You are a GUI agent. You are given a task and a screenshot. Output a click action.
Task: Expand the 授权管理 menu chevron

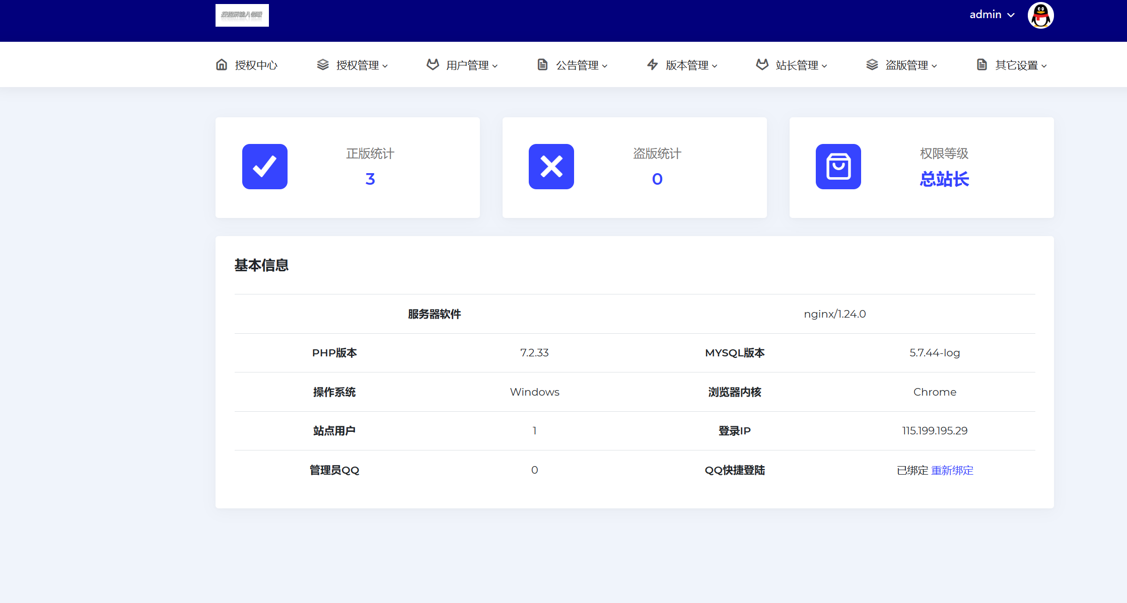385,66
